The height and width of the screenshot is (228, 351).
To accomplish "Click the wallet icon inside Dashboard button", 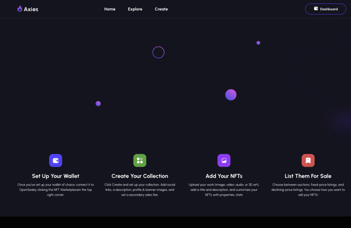I will pos(316,9).
